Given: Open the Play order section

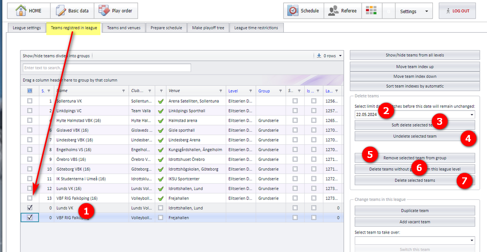Looking at the screenshot, I should (116, 11).
